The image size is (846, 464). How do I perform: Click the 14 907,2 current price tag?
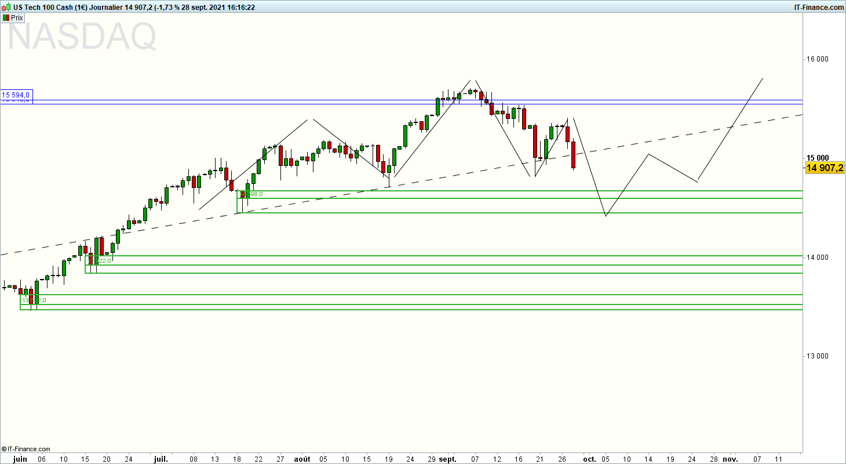pos(824,168)
